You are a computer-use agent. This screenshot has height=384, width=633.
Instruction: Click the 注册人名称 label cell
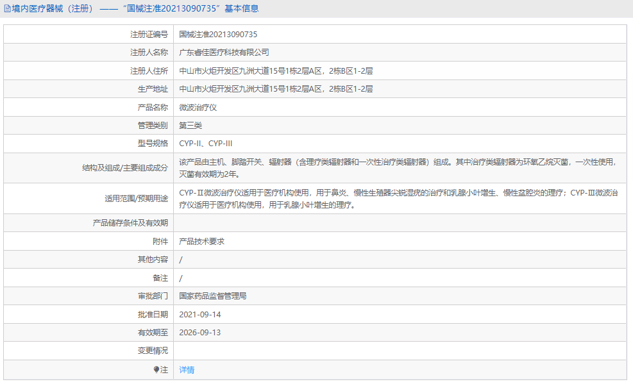point(89,53)
